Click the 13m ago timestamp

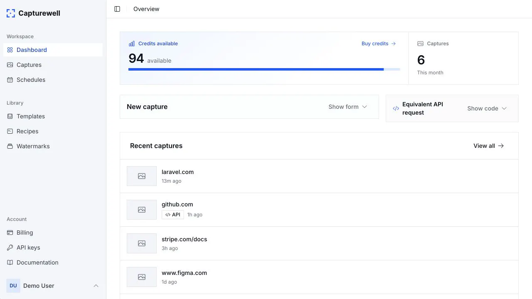click(x=171, y=181)
